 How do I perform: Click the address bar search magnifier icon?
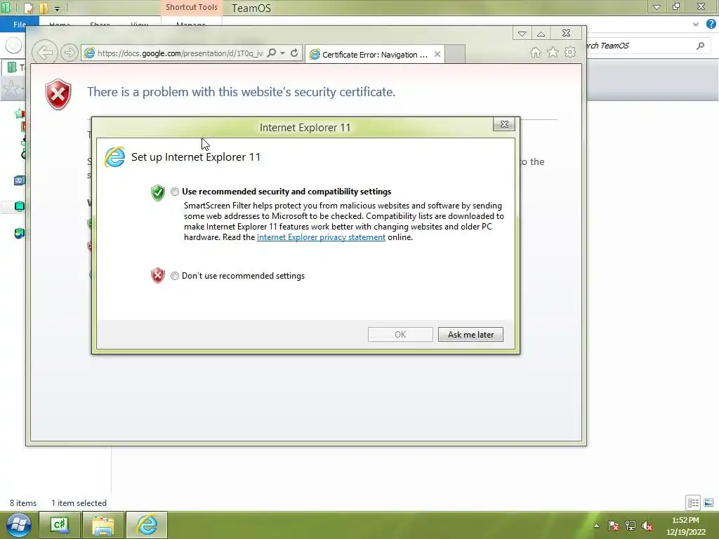pyautogui.click(x=272, y=53)
